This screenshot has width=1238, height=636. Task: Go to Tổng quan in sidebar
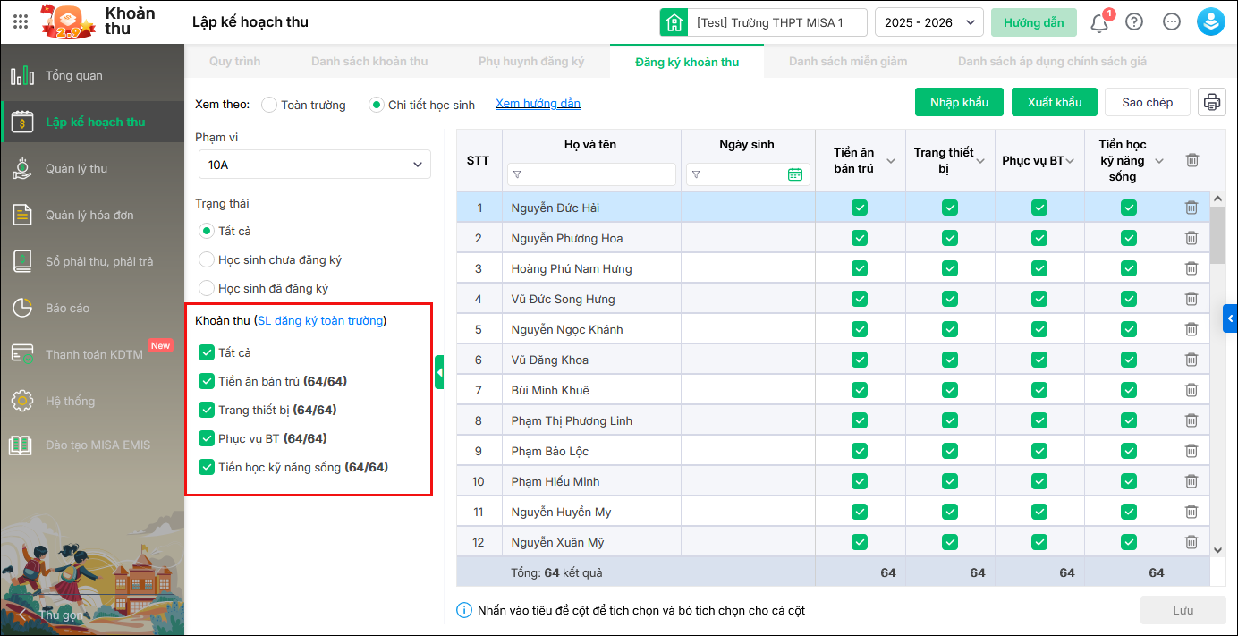[x=92, y=75]
